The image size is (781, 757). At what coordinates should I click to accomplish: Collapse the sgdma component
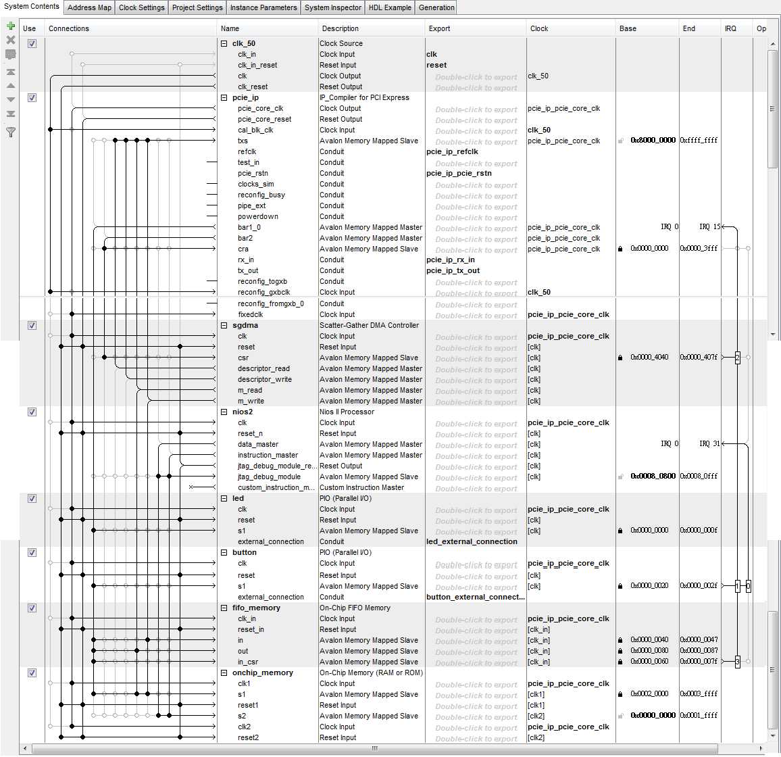pos(224,325)
